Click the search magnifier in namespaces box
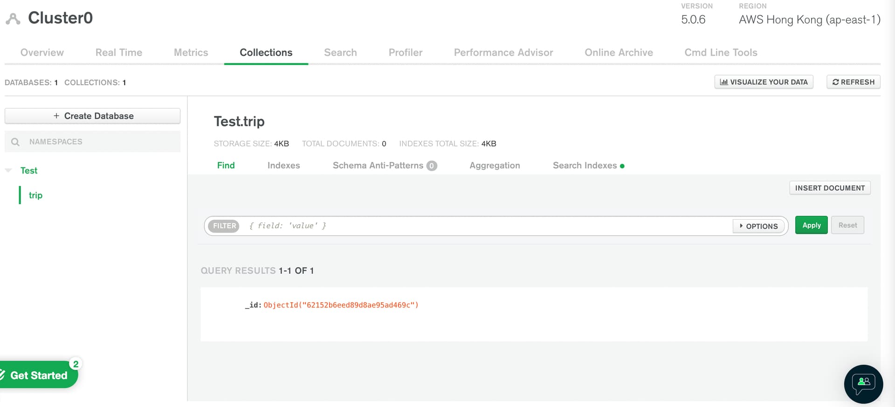 click(x=15, y=142)
